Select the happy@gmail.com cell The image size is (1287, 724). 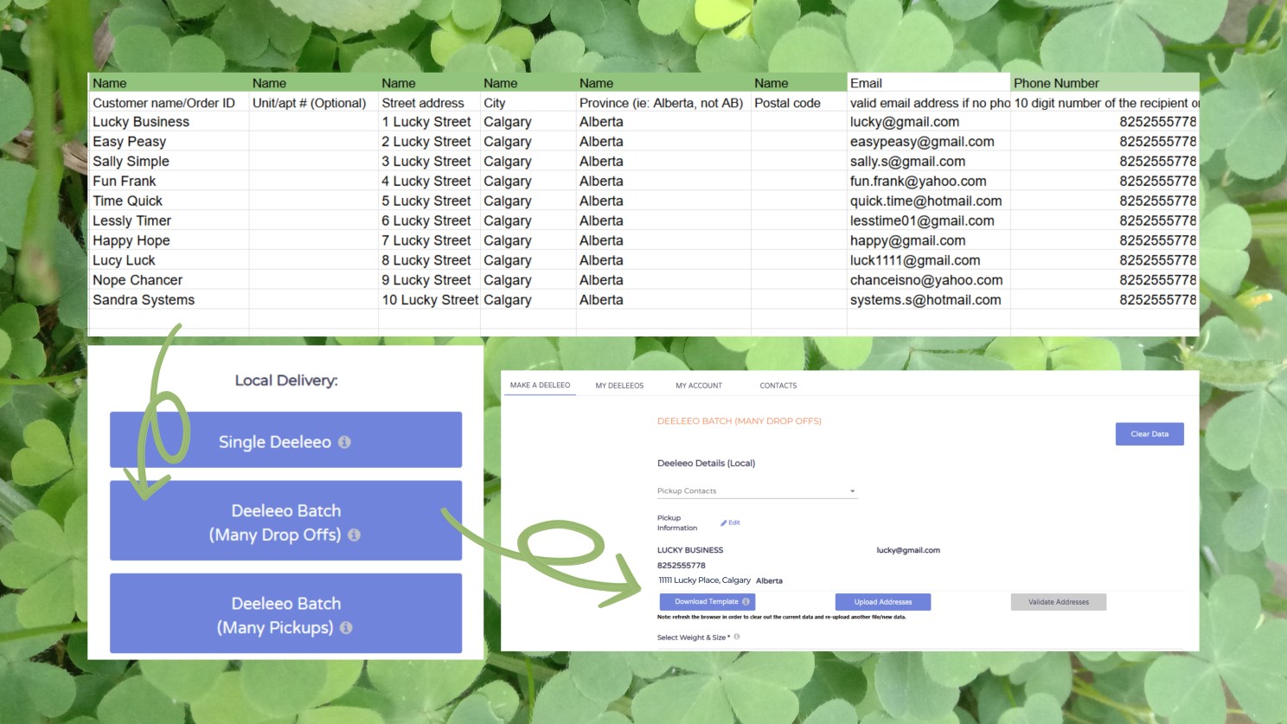(928, 241)
